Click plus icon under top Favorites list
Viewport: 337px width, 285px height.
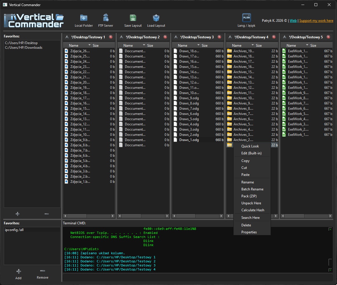coord(18,214)
